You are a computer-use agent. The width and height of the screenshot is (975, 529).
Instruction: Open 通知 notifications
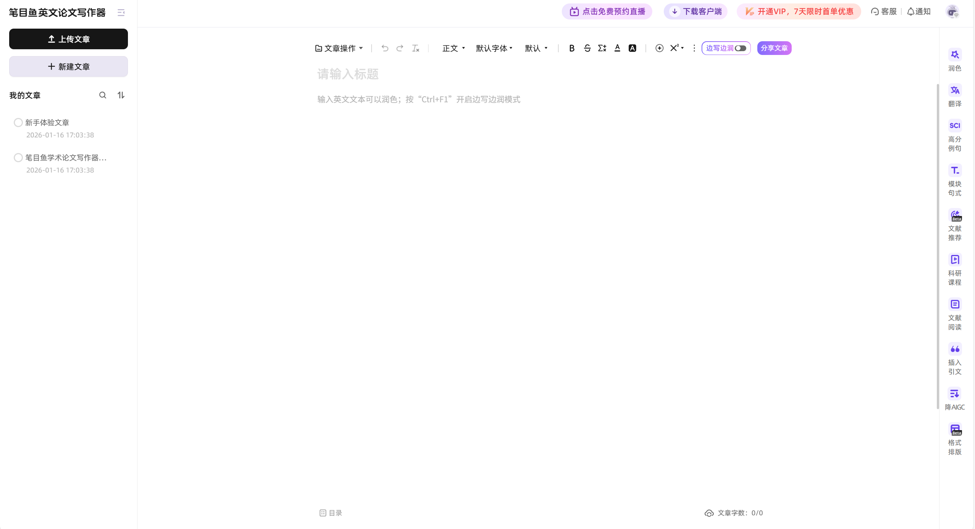(x=918, y=11)
